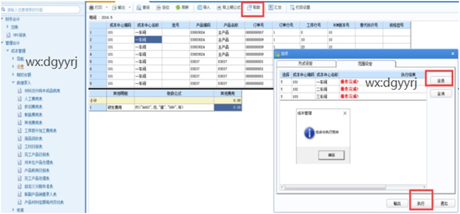
Task: Click the 输出 export icon in the toolbar
Action: coord(115,7)
